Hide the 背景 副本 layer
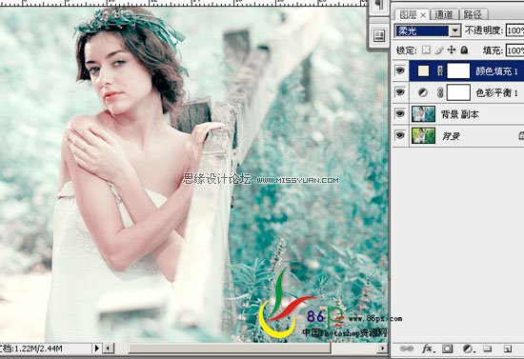 coord(400,114)
